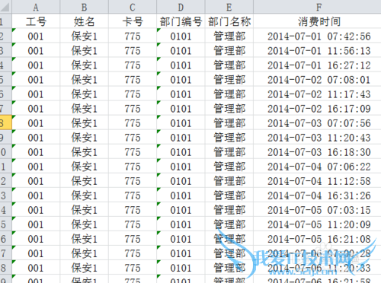381x283 pixels.
Task: Click 001 in the 07:42:56 row
Action: (36, 36)
